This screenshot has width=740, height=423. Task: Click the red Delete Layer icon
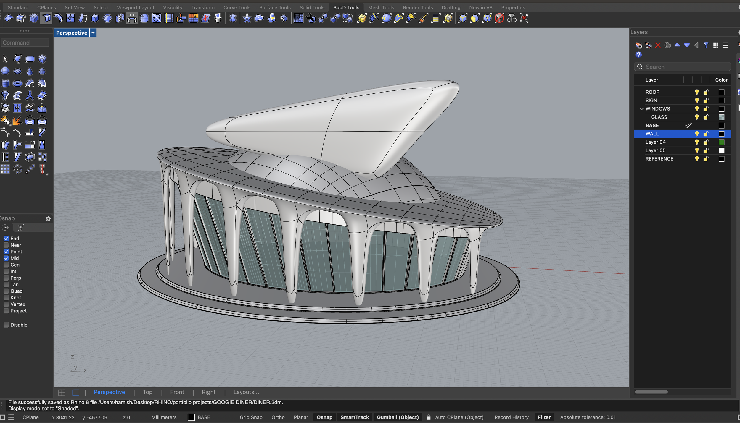coord(658,45)
